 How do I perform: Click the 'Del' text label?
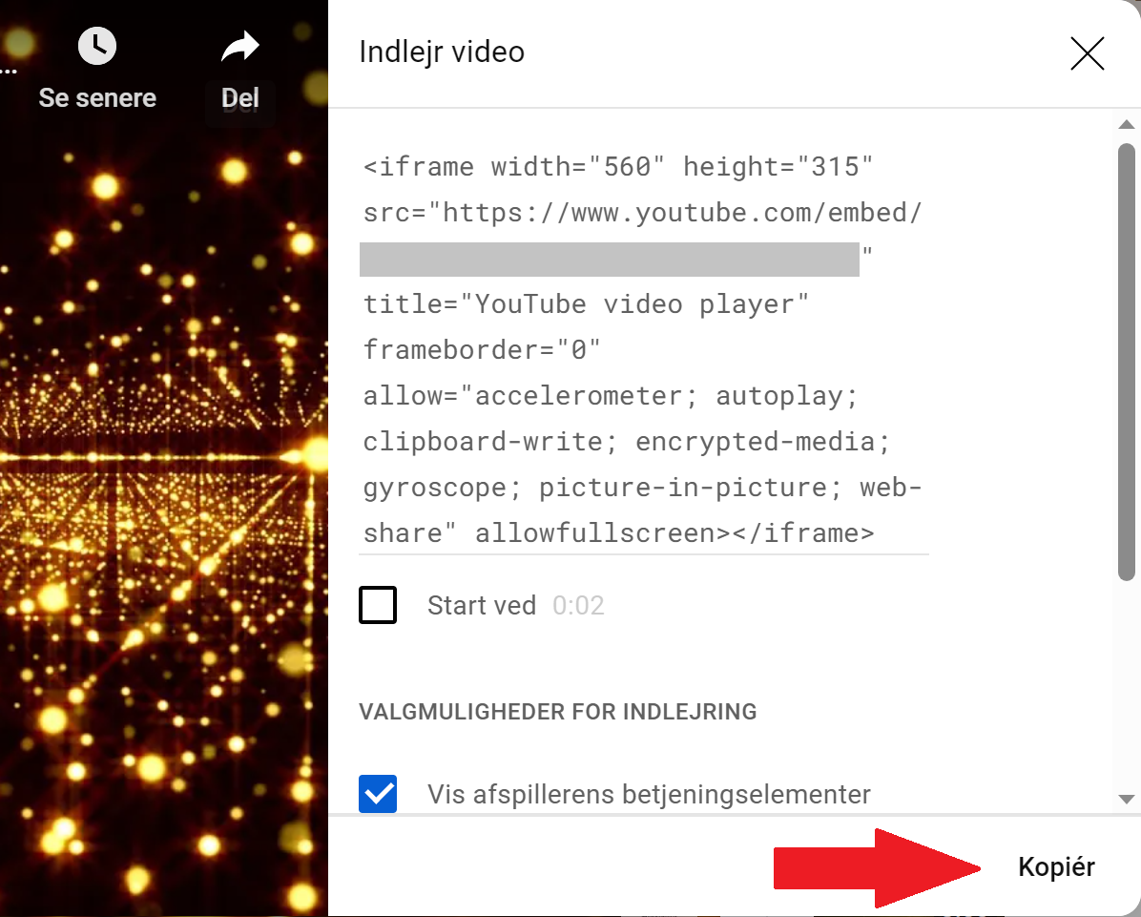click(x=239, y=97)
